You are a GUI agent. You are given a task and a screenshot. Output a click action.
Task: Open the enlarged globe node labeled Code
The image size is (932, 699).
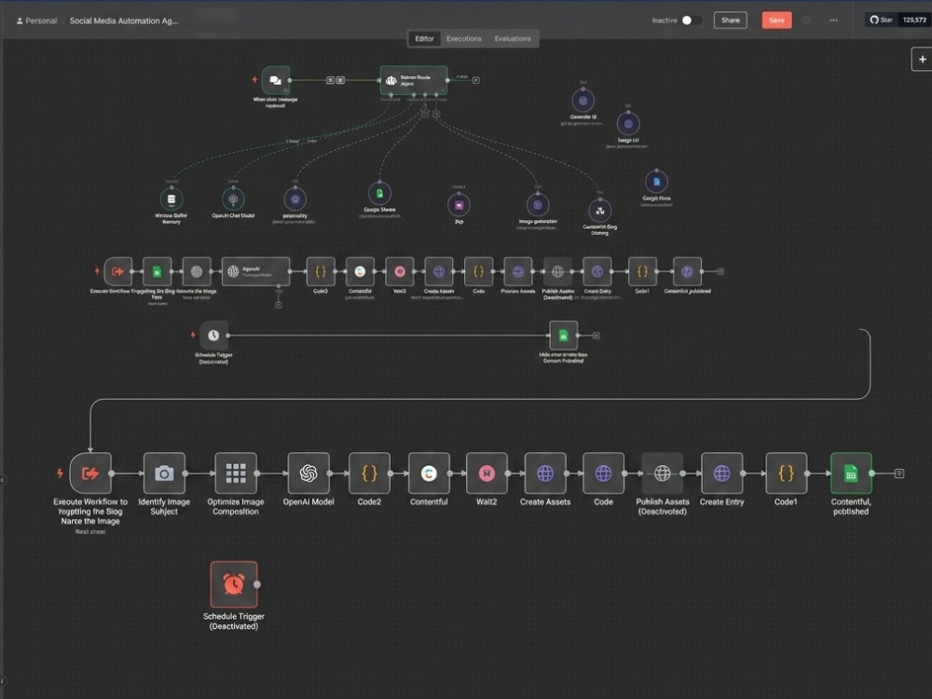pos(603,473)
